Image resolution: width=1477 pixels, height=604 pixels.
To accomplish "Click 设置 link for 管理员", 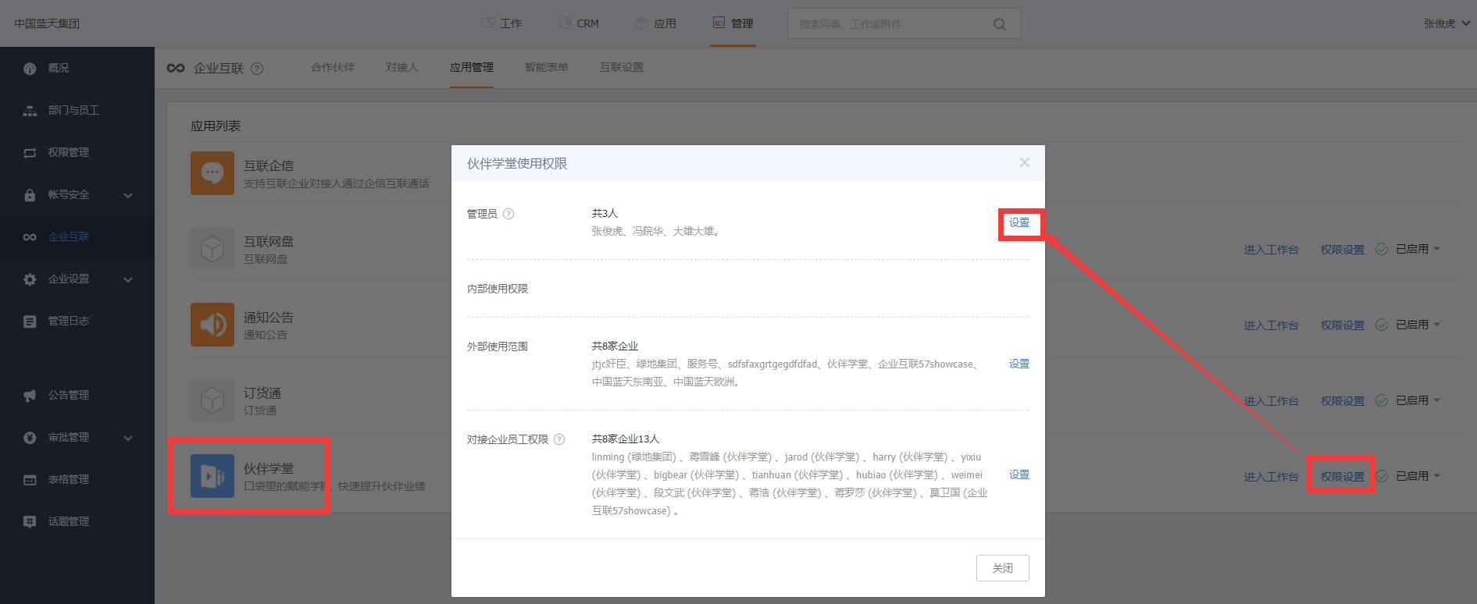I will 1019,222.
